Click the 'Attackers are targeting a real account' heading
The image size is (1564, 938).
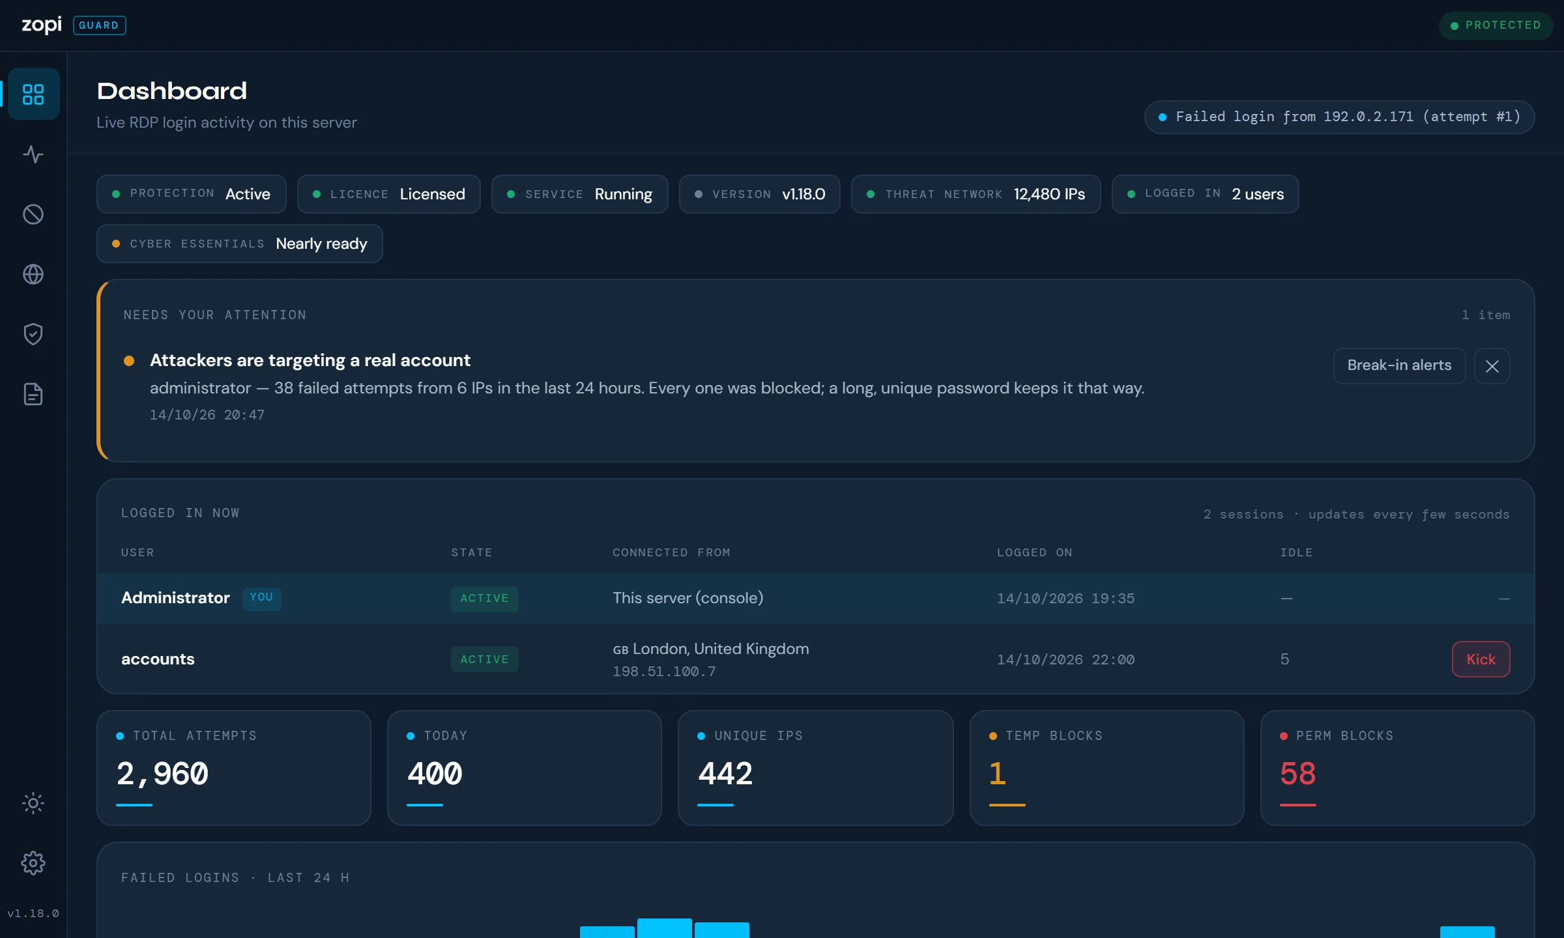coord(310,360)
